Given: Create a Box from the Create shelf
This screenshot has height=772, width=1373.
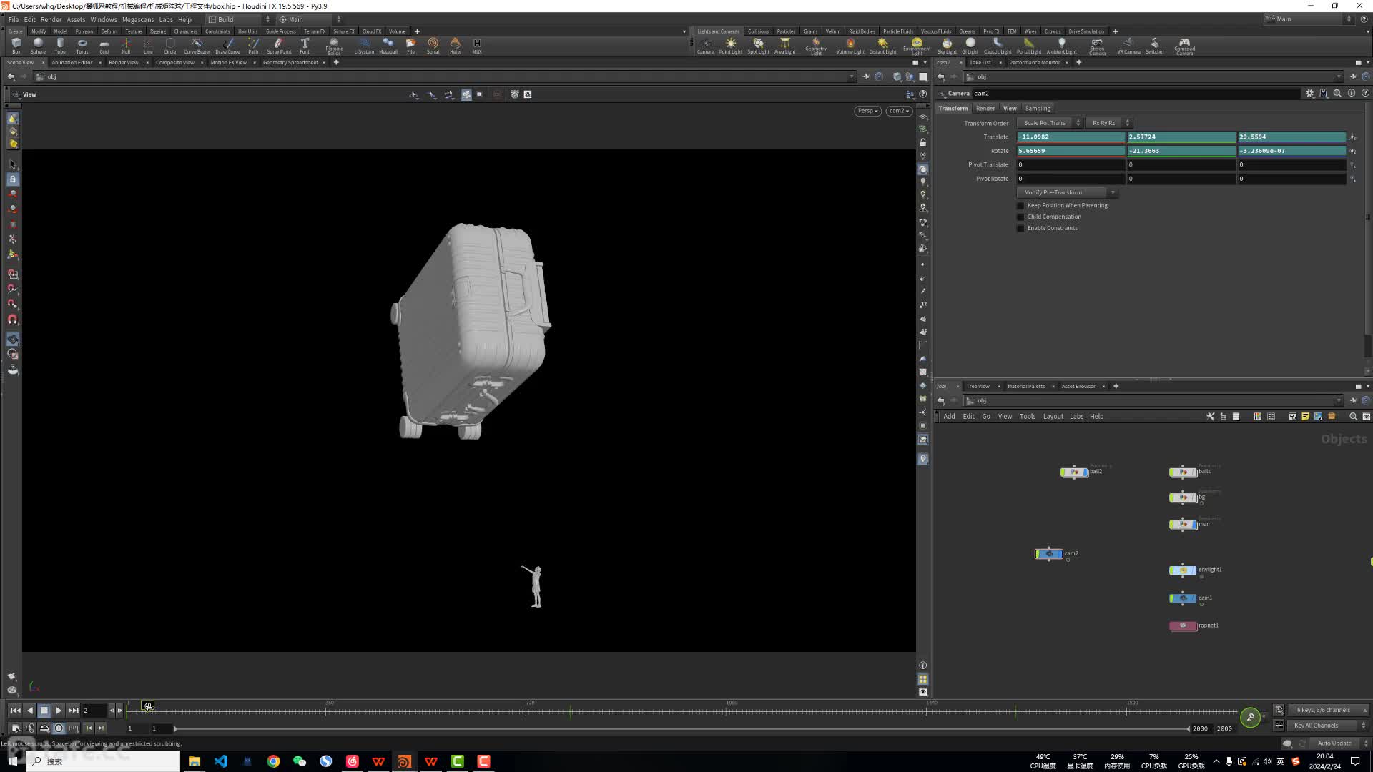Looking at the screenshot, I should pos(16,46).
